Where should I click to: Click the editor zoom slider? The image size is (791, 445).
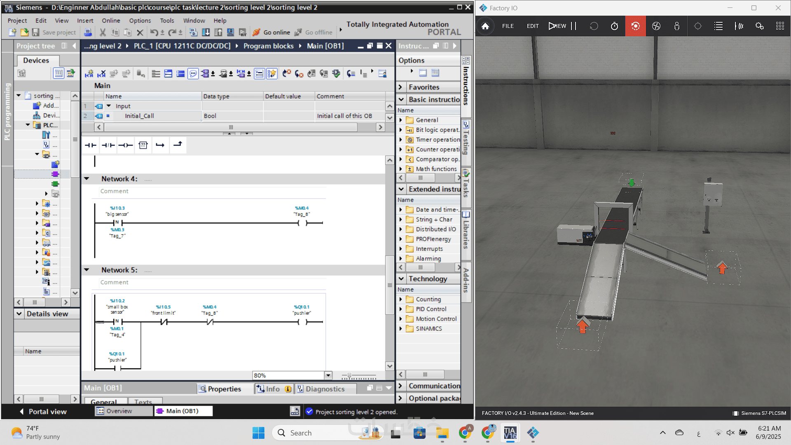pyautogui.click(x=349, y=376)
